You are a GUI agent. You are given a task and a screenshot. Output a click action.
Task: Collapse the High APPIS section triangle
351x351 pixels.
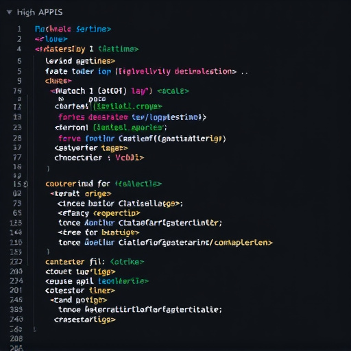click(x=9, y=12)
